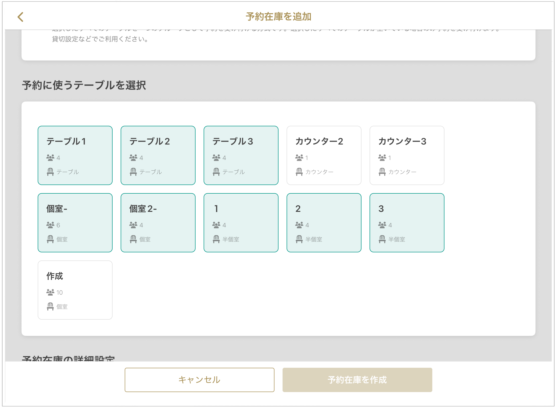
Task: Click the back chevron arrow
Action: pyautogui.click(x=20, y=17)
